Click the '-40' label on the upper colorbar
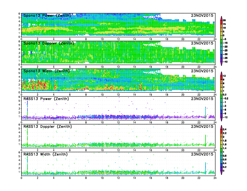Screen dimensions: 247x191 (x=225, y=62)
